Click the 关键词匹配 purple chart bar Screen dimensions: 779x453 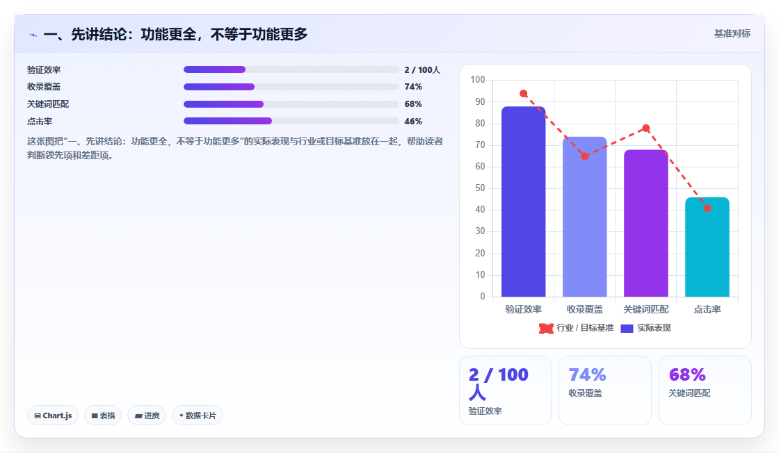click(x=646, y=223)
